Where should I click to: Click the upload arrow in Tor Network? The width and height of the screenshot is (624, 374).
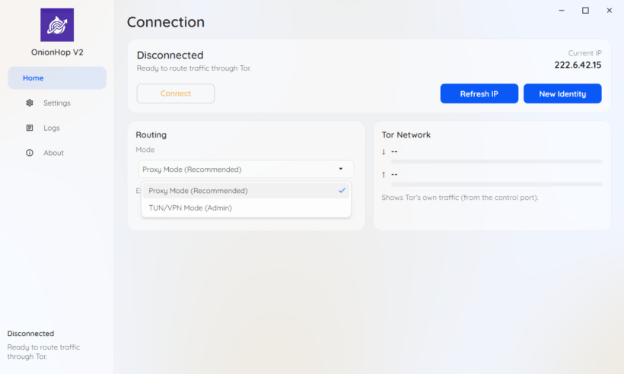point(384,174)
